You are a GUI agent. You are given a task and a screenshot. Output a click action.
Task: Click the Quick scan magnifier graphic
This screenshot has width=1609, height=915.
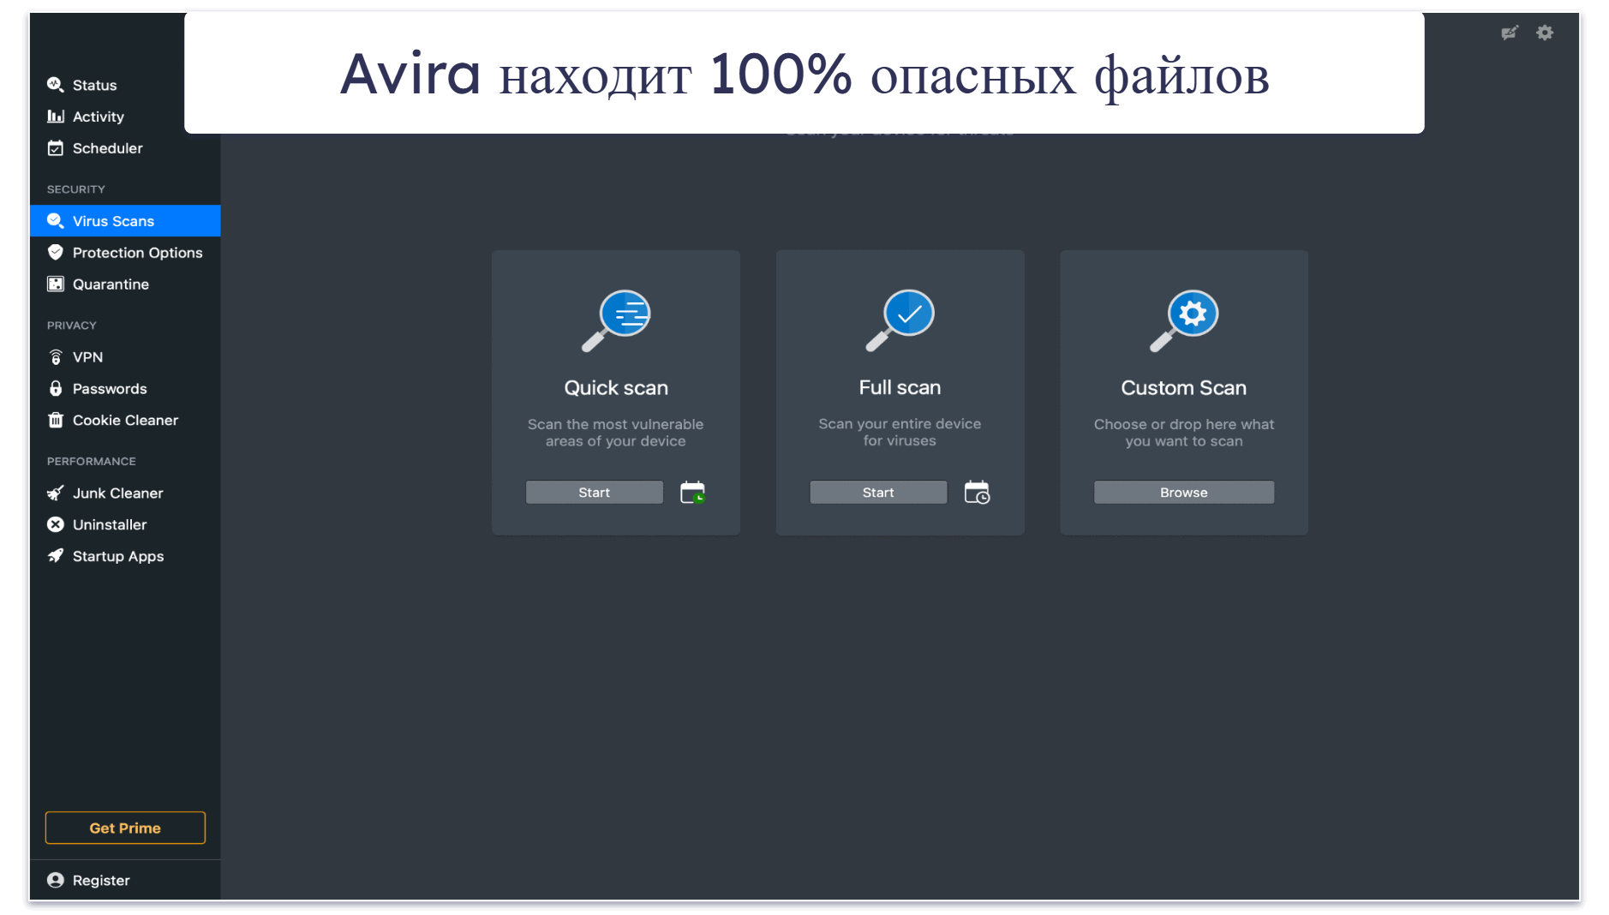(616, 320)
